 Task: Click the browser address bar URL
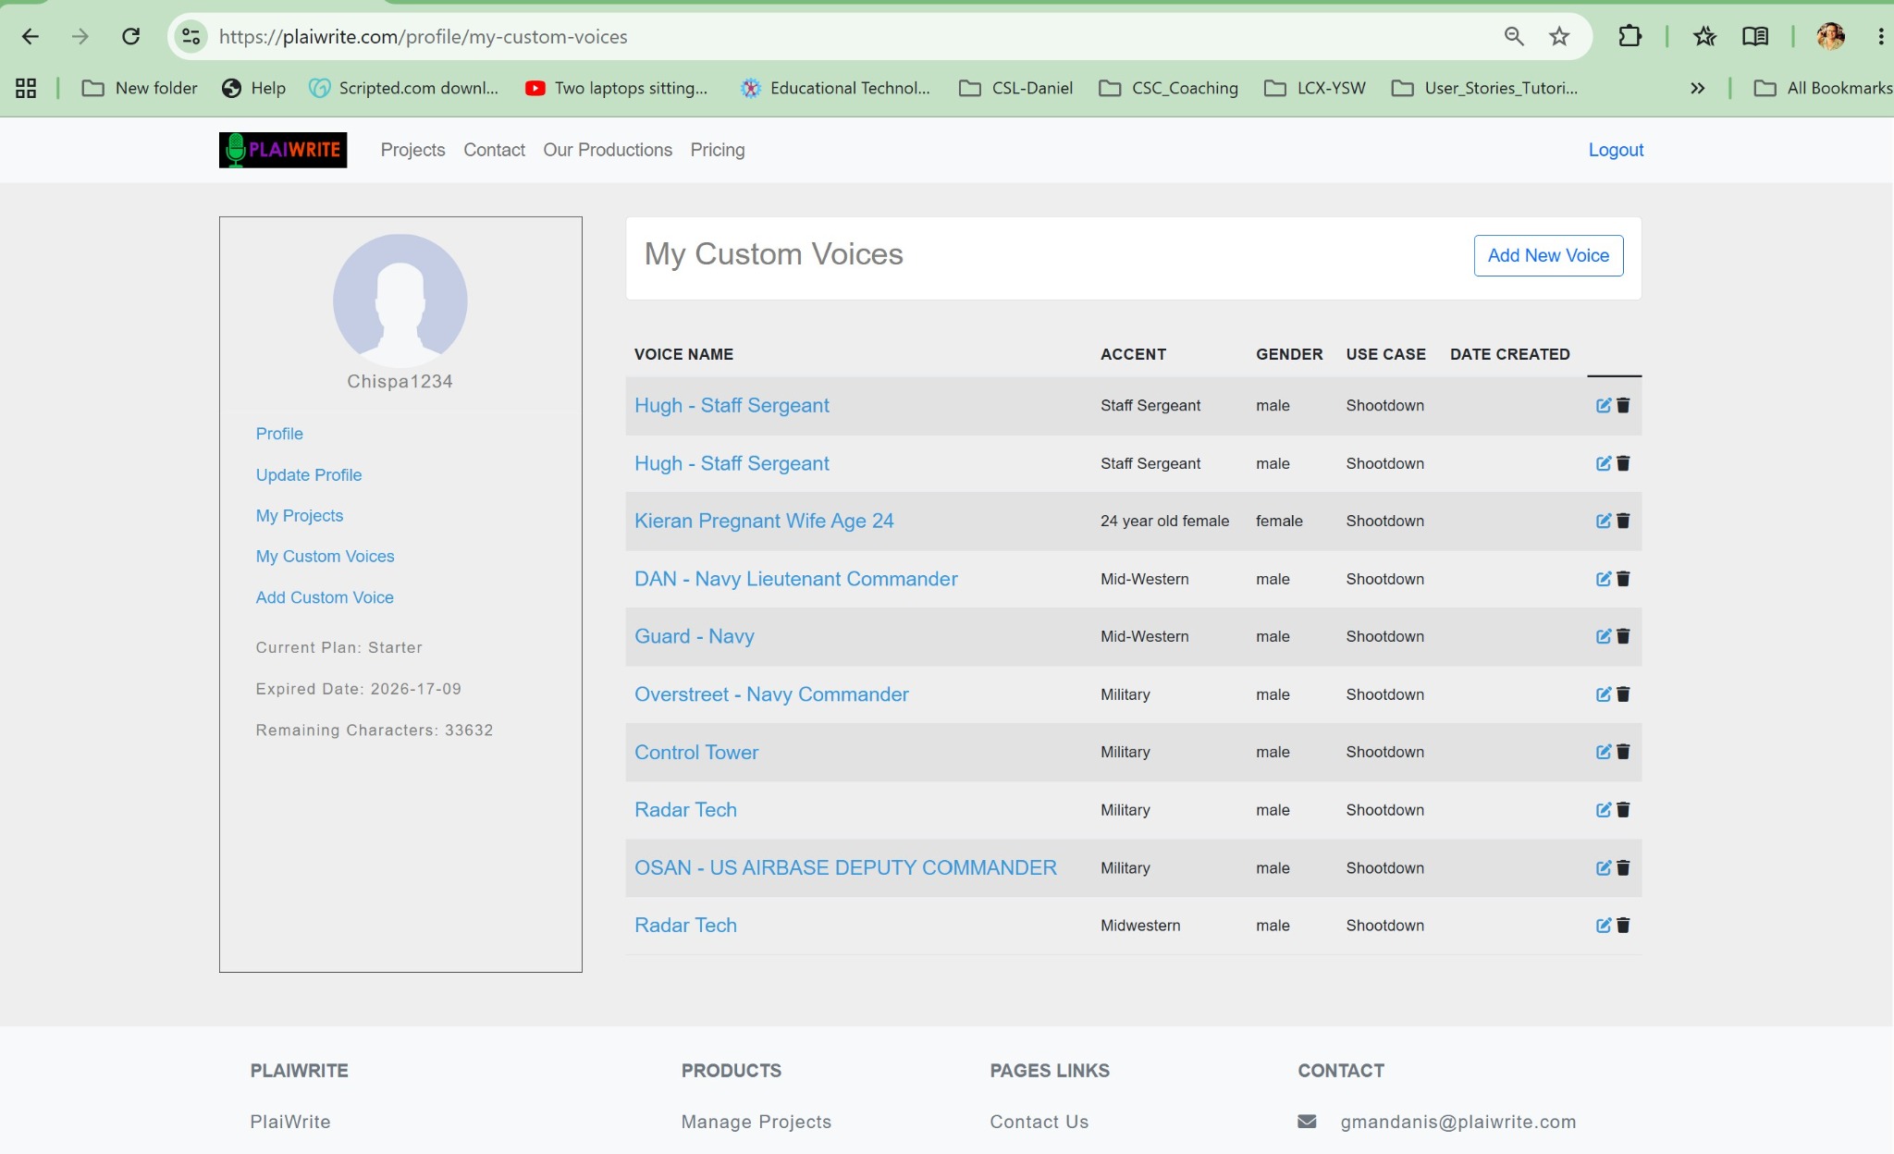pyautogui.click(x=424, y=37)
